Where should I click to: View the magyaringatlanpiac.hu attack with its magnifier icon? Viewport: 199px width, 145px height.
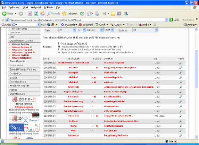[181, 68]
